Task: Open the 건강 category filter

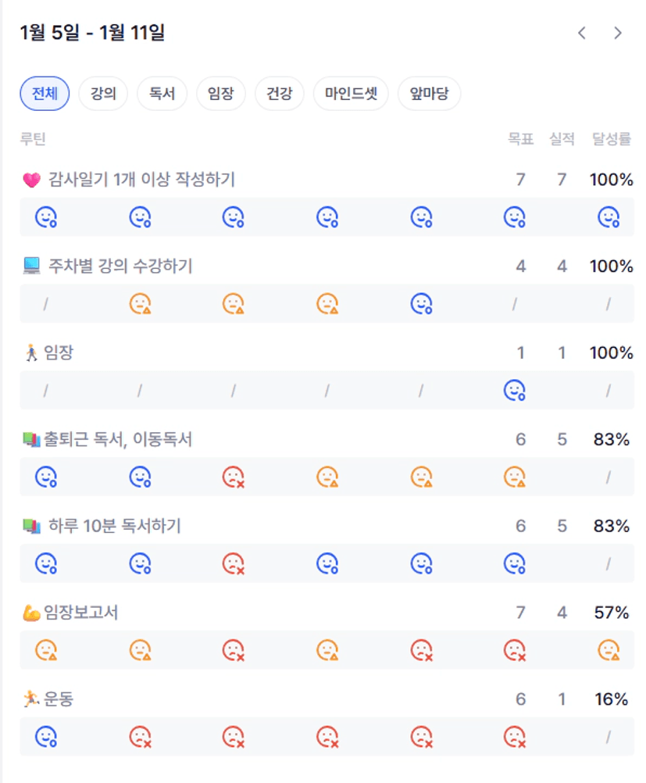Action: (280, 95)
